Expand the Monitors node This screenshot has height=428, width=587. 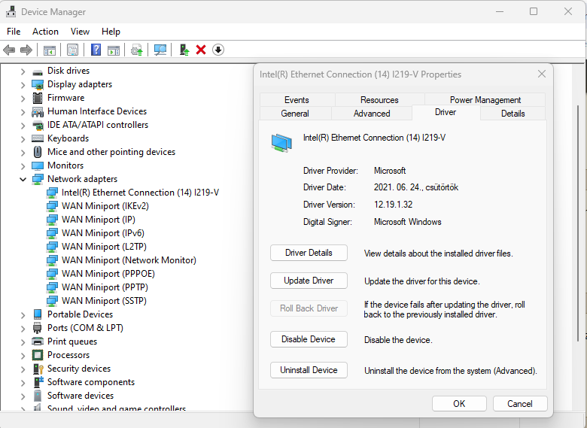point(23,165)
